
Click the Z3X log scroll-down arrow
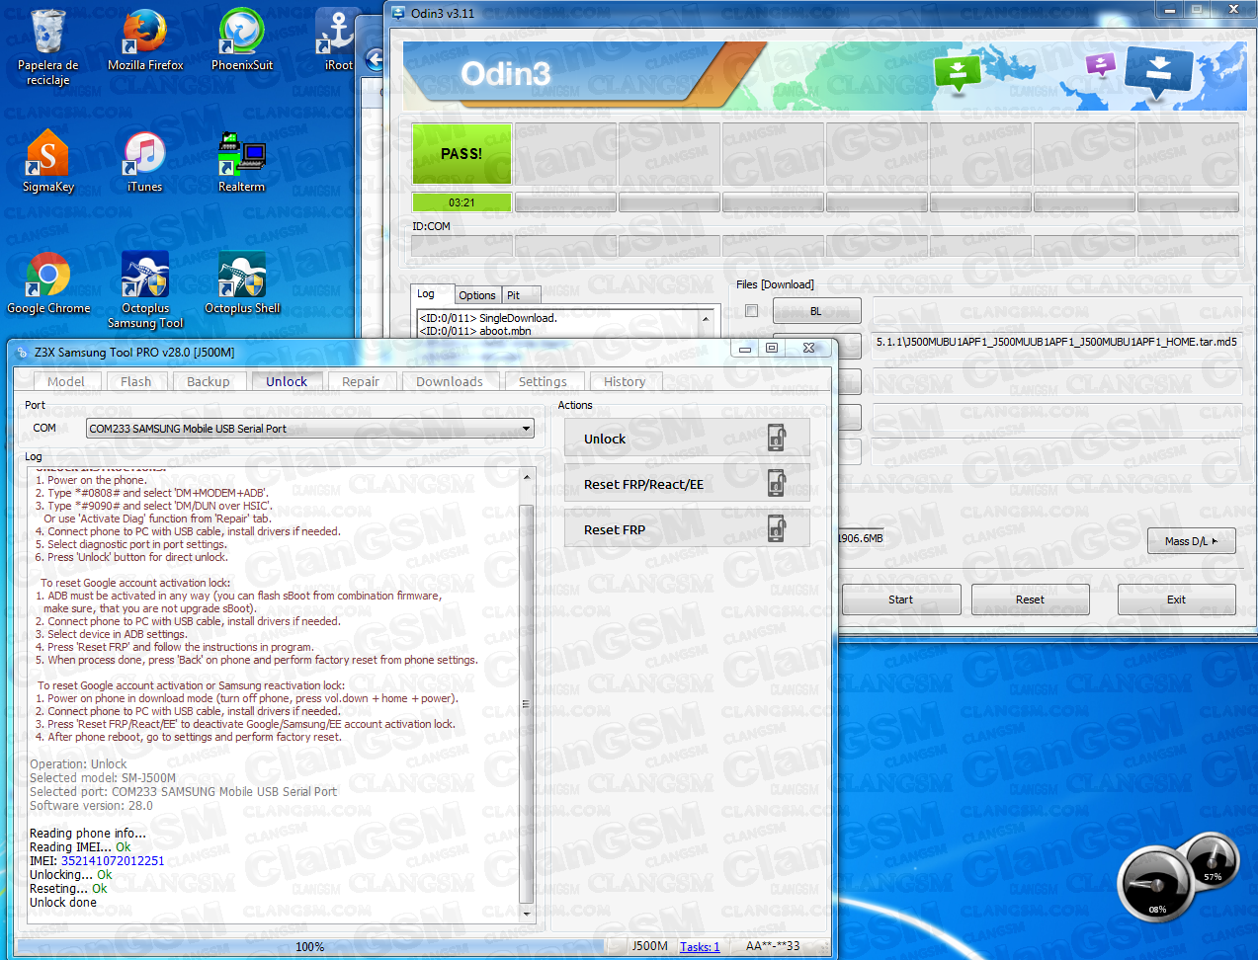526,915
